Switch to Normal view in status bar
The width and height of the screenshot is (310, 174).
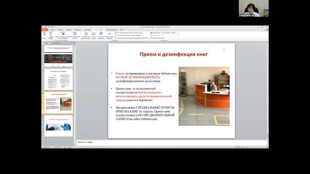click(236, 147)
